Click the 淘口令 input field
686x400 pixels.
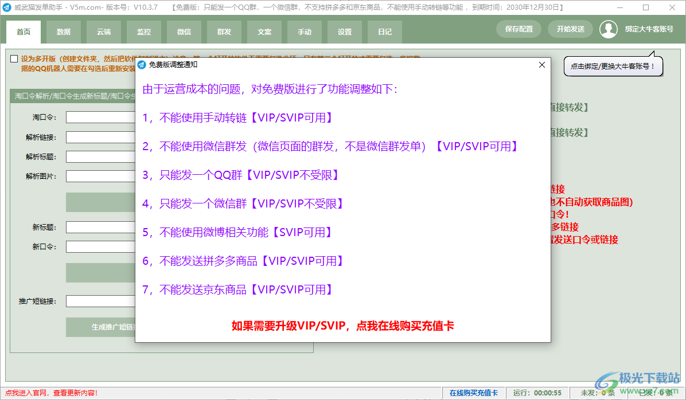101,117
